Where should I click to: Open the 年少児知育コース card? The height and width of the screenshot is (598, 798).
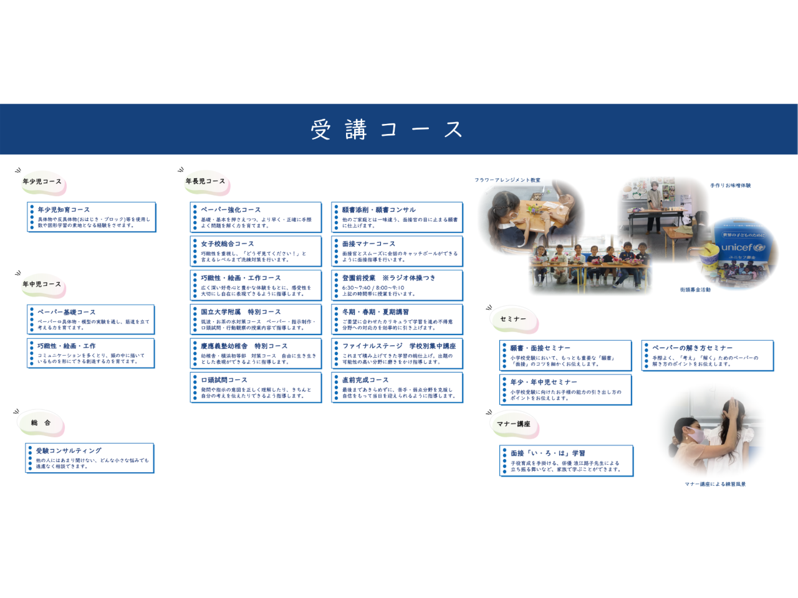[92, 217]
